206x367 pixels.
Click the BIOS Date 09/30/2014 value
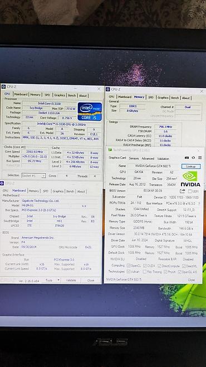point(29,247)
